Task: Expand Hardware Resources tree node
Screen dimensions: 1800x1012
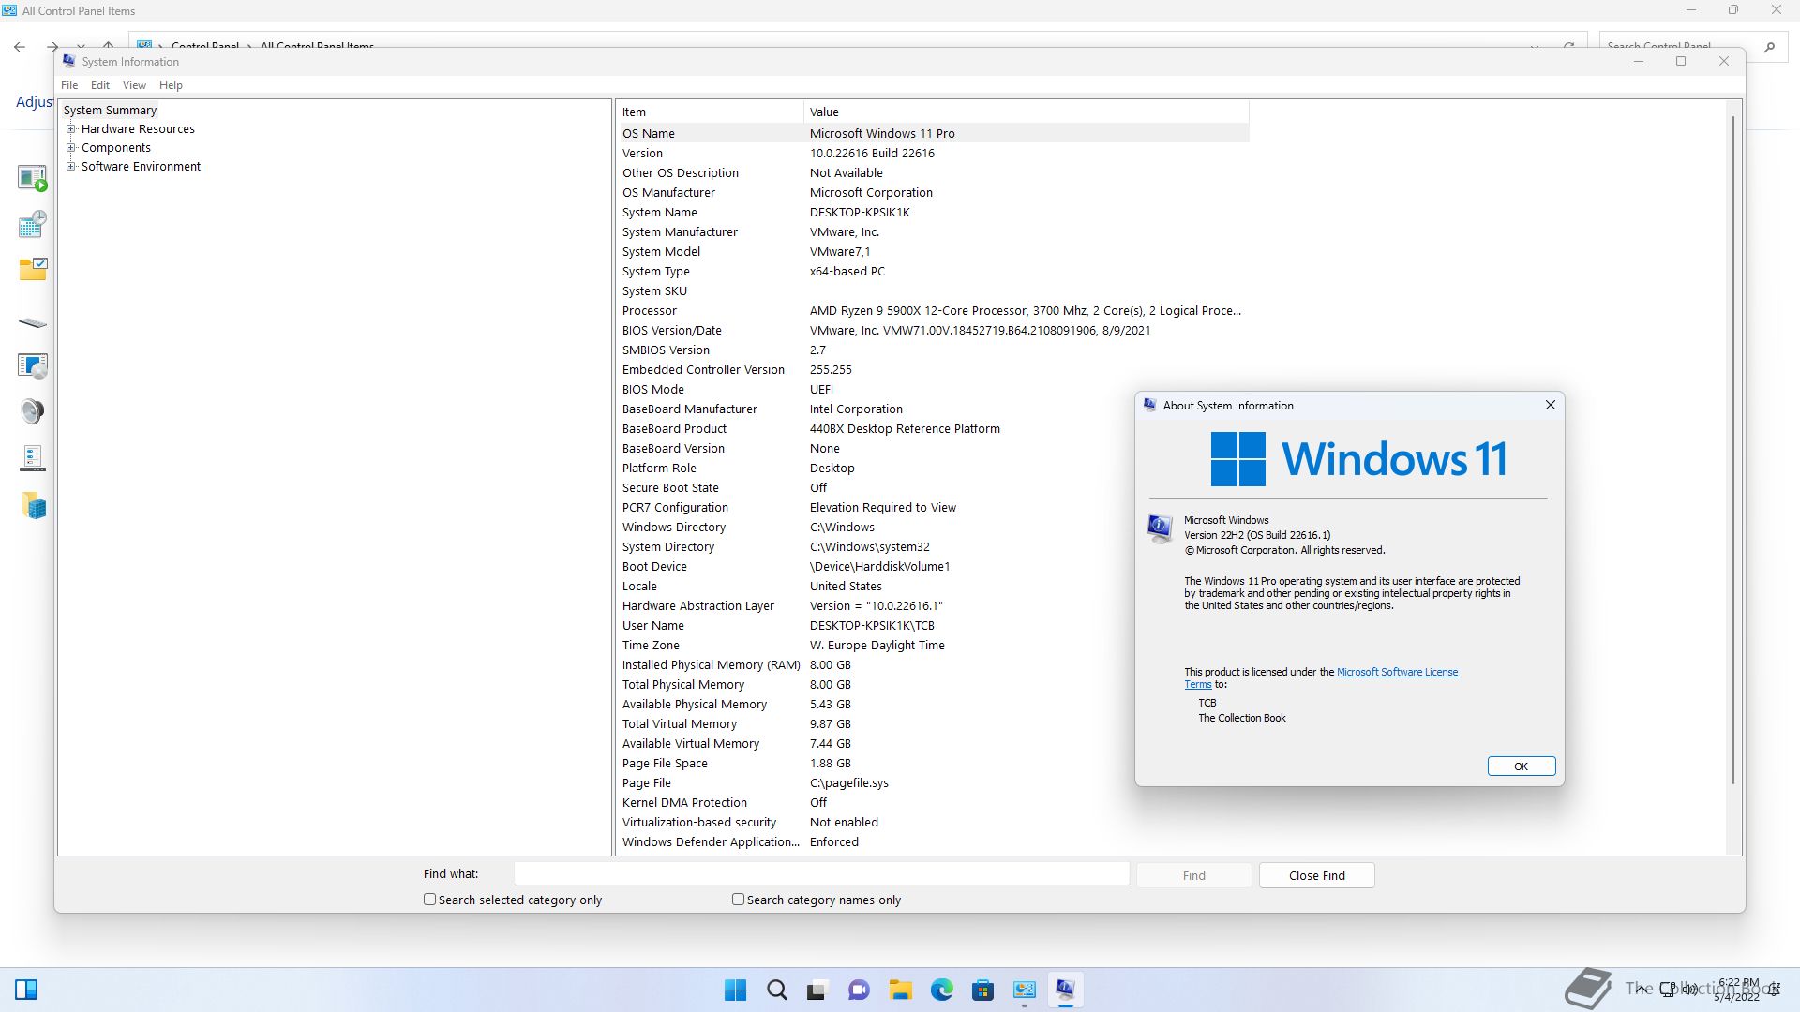Action: click(71, 129)
